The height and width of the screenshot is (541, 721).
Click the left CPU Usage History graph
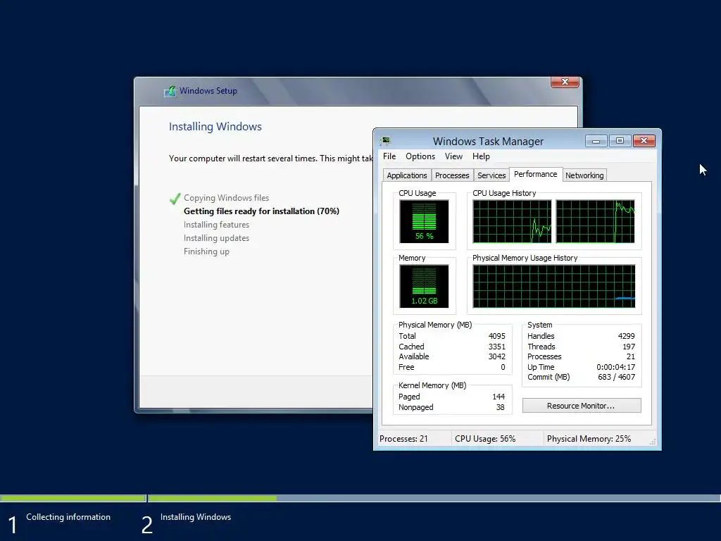pos(512,221)
